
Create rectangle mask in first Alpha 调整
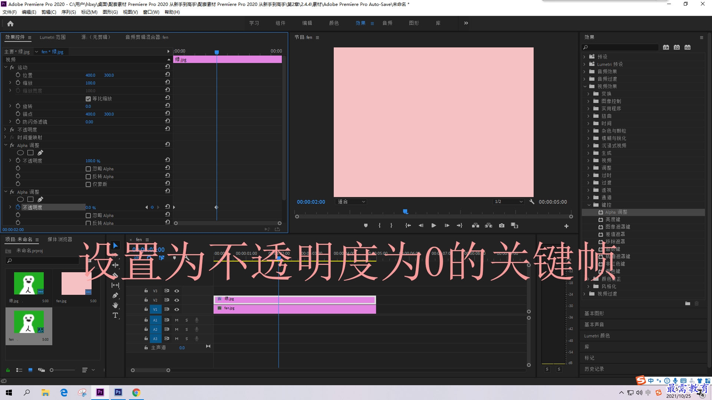tap(30, 153)
